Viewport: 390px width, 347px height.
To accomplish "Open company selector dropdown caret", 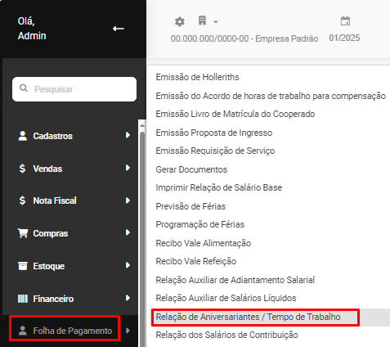I will [216, 22].
